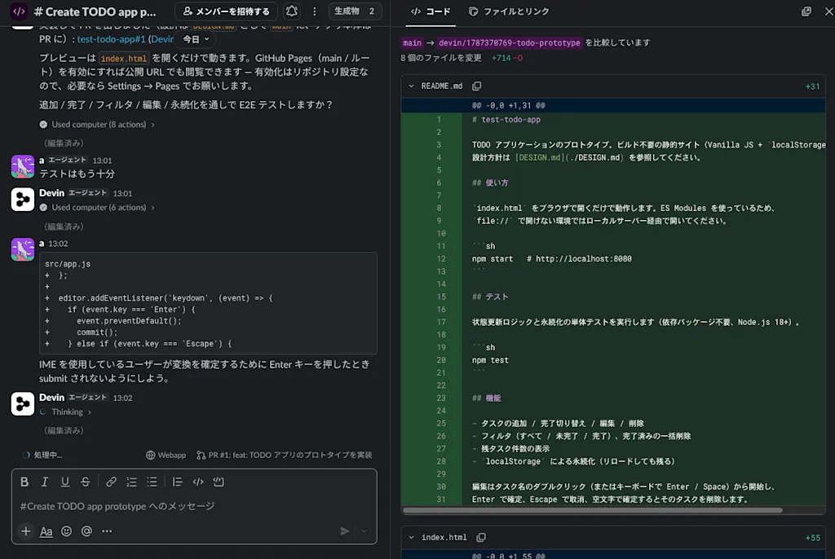This screenshot has width=835, height=559.
Task: Open channel more options menu
Action: coord(314,11)
